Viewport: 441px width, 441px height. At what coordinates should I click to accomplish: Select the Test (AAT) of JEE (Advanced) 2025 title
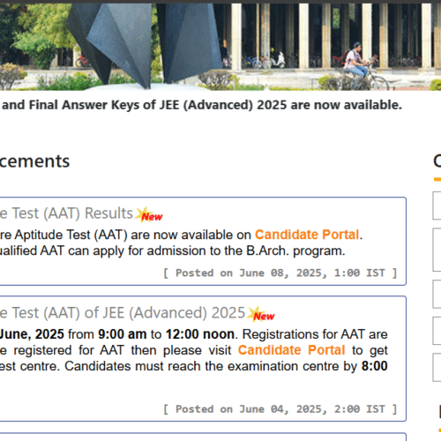(123, 312)
